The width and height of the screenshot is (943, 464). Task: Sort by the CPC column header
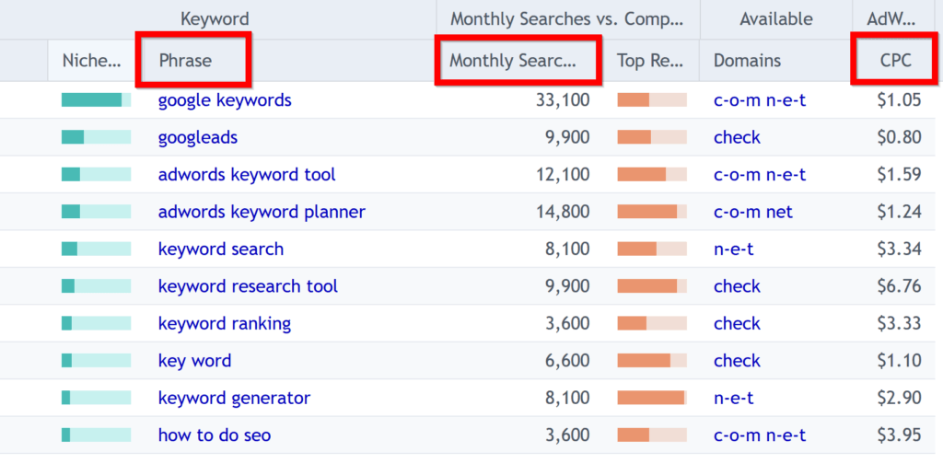pyautogui.click(x=895, y=61)
